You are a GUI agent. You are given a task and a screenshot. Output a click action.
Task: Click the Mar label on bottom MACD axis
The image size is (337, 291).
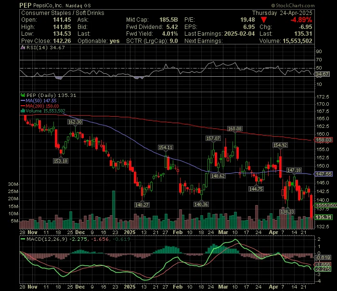(x=223, y=287)
